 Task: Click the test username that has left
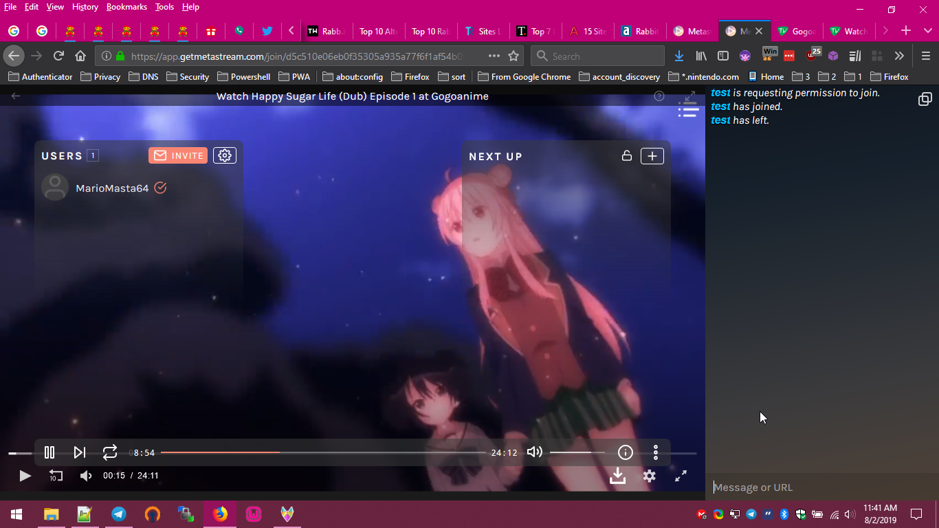[x=720, y=120]
